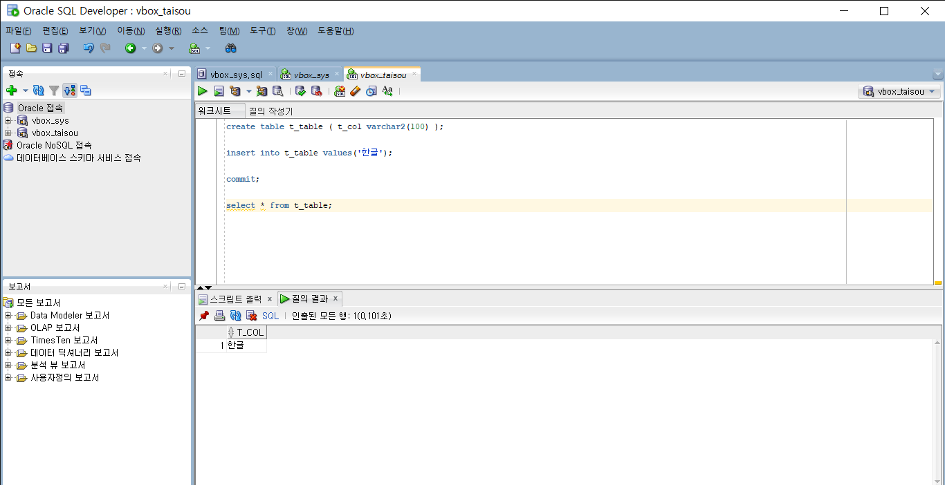
Task: Open the vbox_taisou connection selector dropdown
Action: tap(899, 91)
